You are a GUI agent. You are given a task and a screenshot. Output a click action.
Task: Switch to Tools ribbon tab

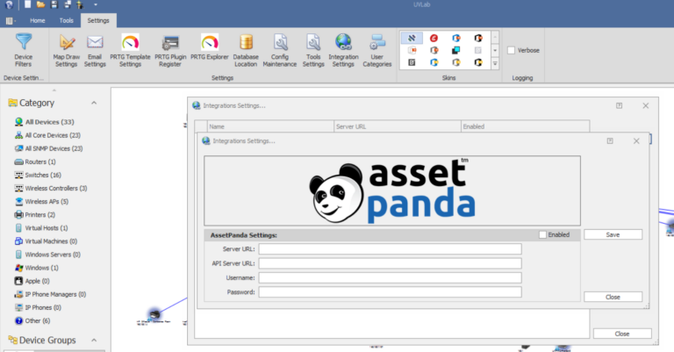[66, 21]
